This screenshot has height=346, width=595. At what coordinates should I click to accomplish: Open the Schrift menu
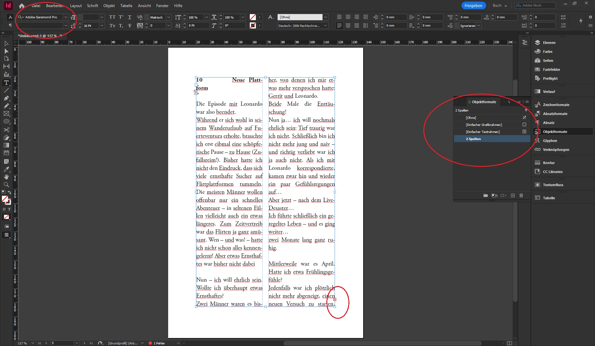(x=93, y=6)
